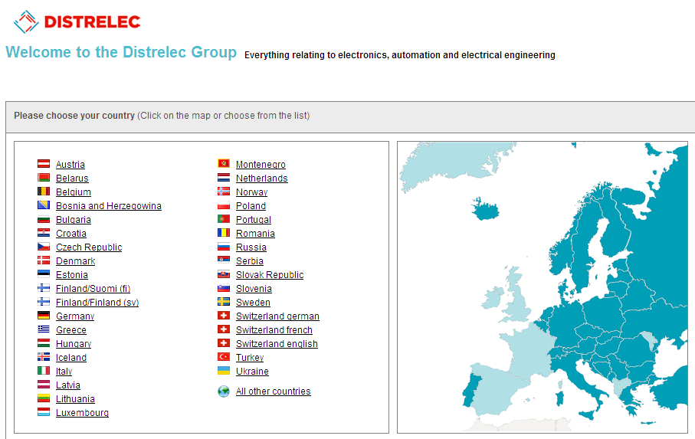695x439 pixels.
Task: Choose Bosnia and Herzegowina from the list
Action: (x=109, y=205)
